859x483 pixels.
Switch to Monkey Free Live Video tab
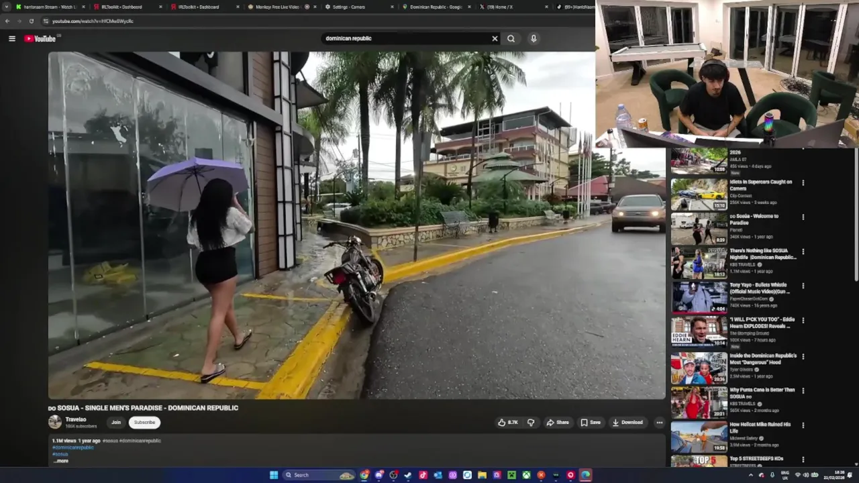click(281, 7)
